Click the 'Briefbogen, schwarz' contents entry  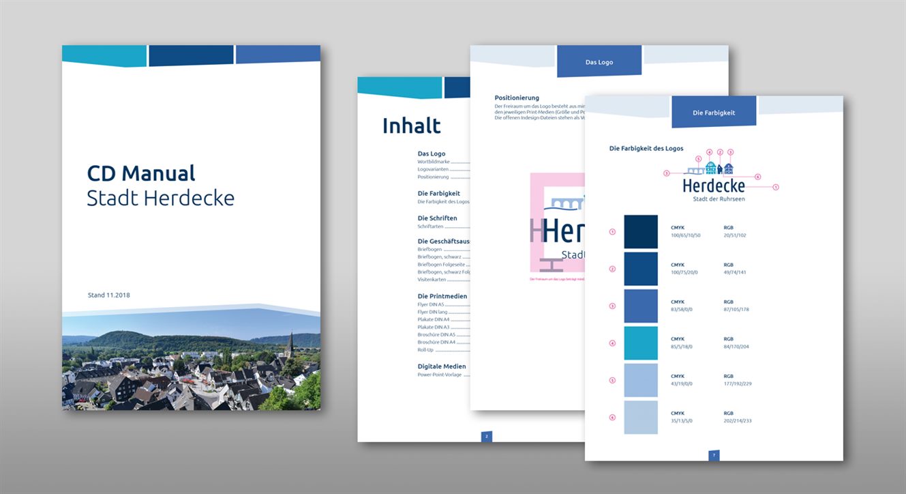[440, 257]
